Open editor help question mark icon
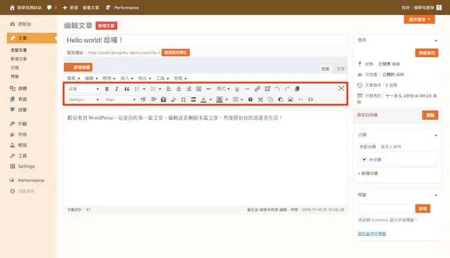The image size is (450, 258). [x=250, y=99]
